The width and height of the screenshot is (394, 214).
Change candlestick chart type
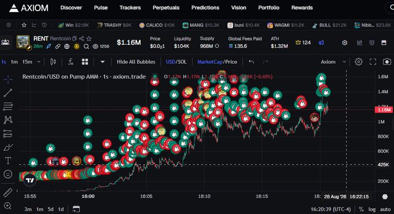pyautogui.click(x=53, y=62)
